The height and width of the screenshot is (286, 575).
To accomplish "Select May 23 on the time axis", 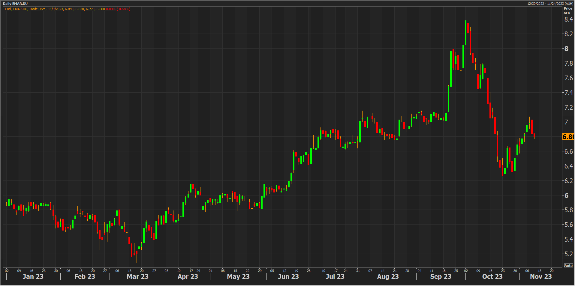I will click(238, 276).
